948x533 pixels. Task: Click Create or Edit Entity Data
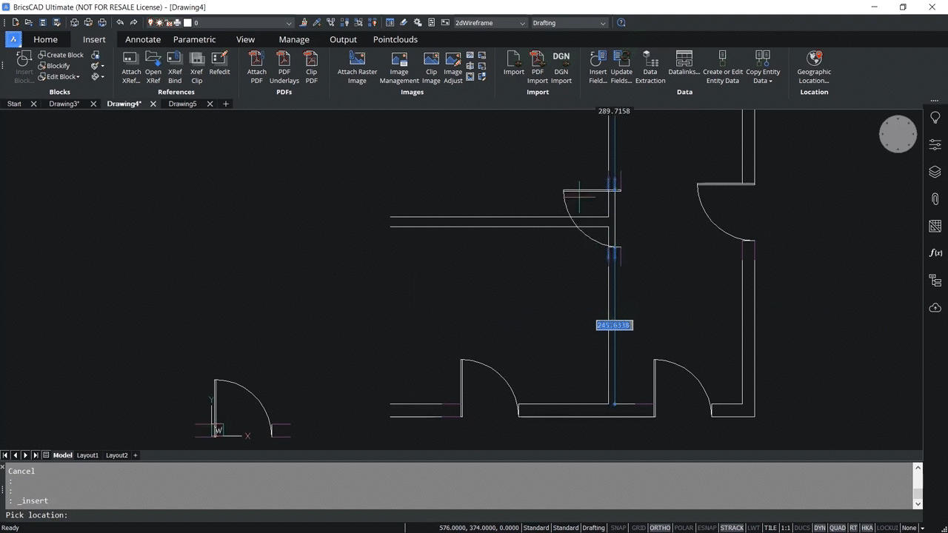tap(723, 67)
